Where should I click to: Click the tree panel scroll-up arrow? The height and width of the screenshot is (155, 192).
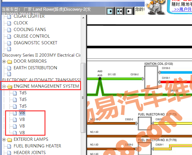click(83, 18)
